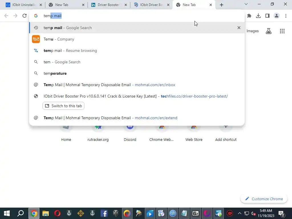Open World of Tanks taskbar icon
Screen dimensions: 292x219
coord(116,213)
